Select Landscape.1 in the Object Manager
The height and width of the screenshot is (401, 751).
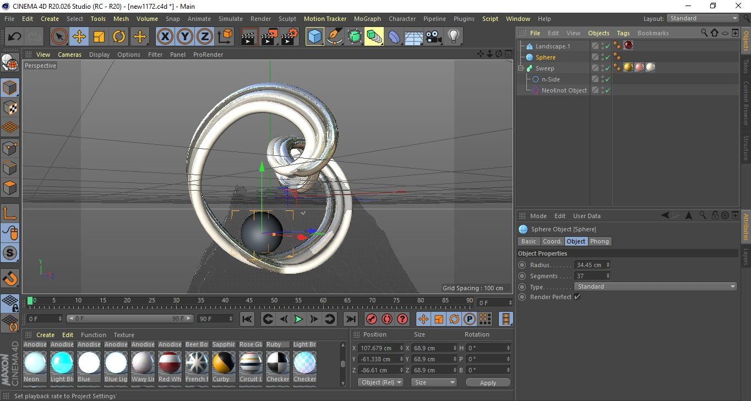point(553,46)
